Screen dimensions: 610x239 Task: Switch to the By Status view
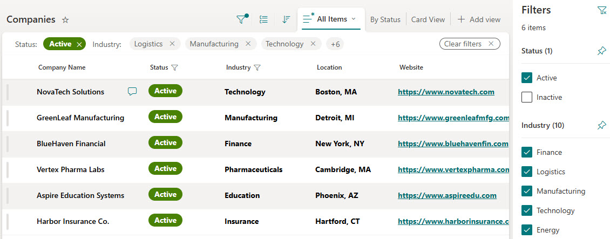[385, 19]
